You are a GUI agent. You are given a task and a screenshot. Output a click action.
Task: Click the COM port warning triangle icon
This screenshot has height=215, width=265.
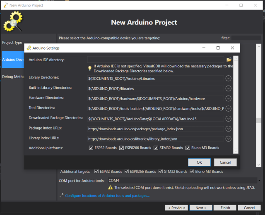[111, 187]
